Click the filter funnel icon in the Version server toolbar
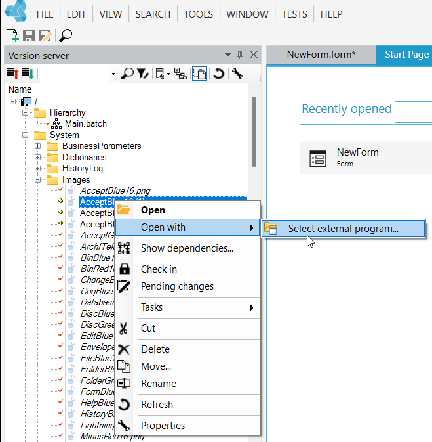432x442 pixels. point(143,74)
